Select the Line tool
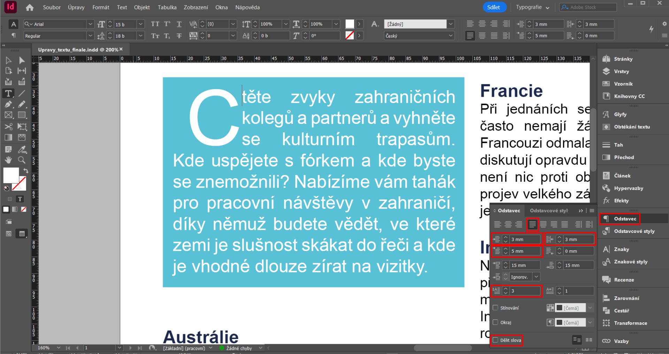This screenshot has width=669, height=354. pyautogui.click(x=22, y=93)
